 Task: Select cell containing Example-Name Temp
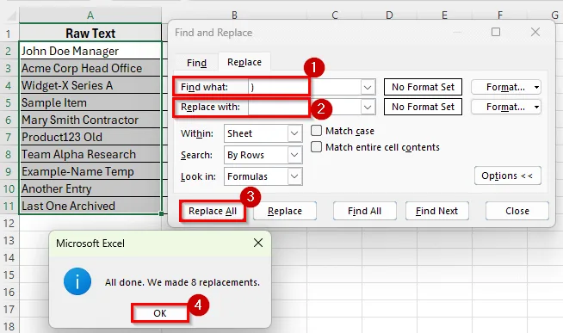coord(90,171)
